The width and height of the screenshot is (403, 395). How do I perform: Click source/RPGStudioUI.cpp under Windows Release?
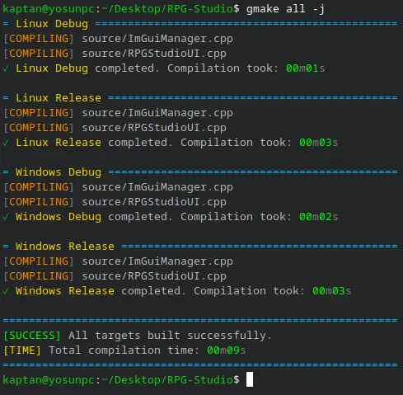(x=154, y=276)
